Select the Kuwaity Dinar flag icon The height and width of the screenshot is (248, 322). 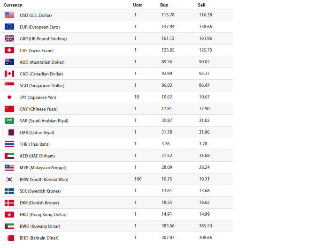(x=9, y=226)
